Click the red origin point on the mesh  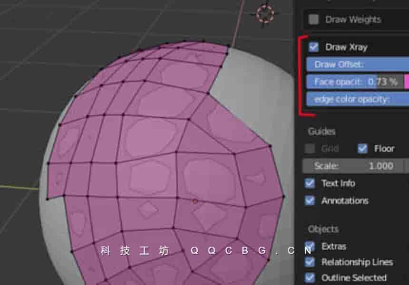pos(195,201)
